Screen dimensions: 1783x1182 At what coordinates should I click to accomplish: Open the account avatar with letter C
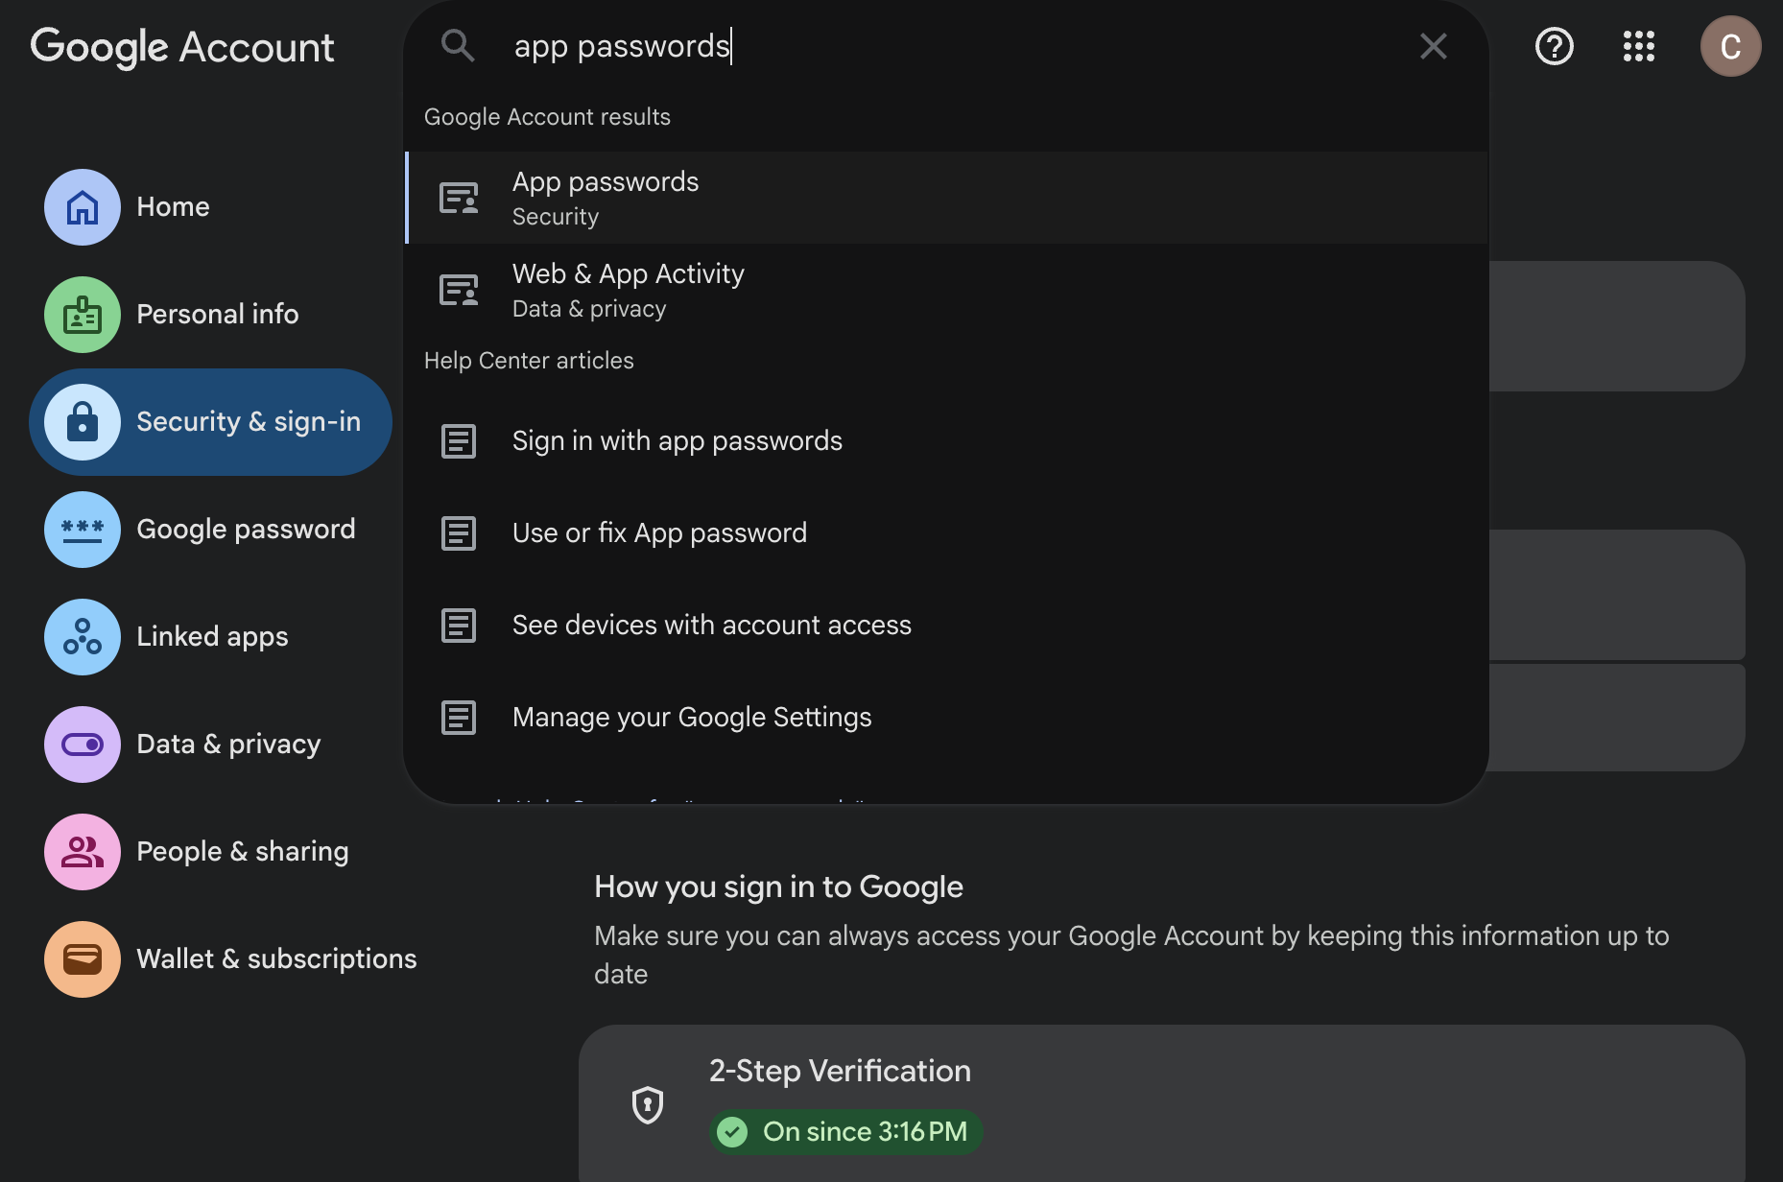1730,46
